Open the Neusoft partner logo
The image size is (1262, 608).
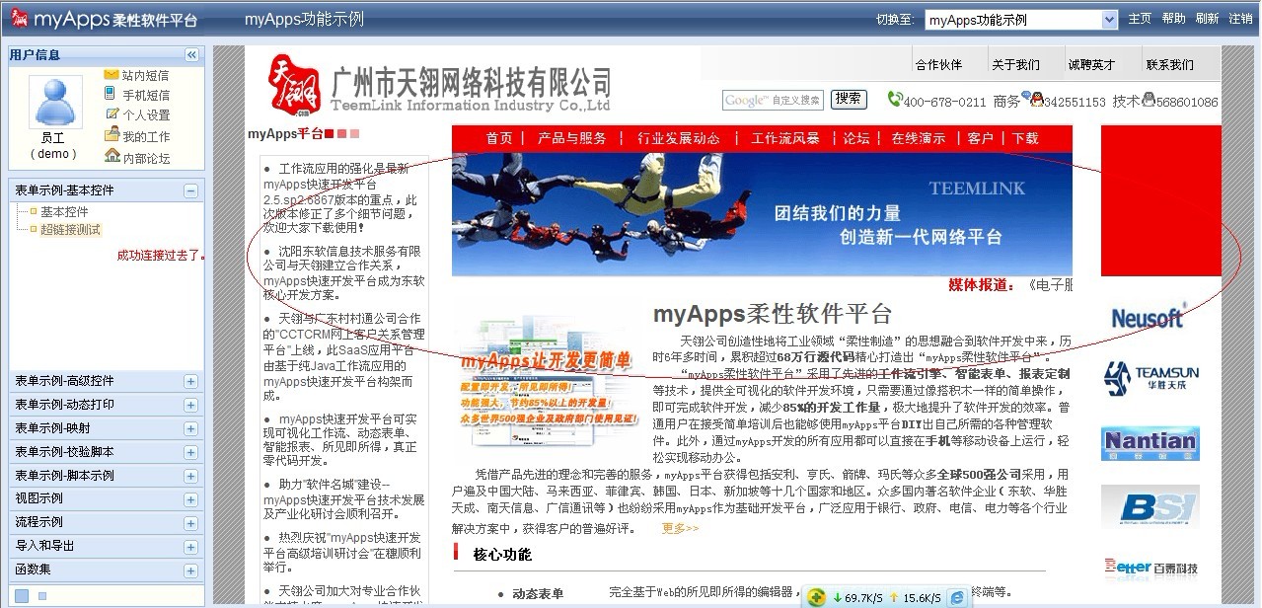(1148, 317)
